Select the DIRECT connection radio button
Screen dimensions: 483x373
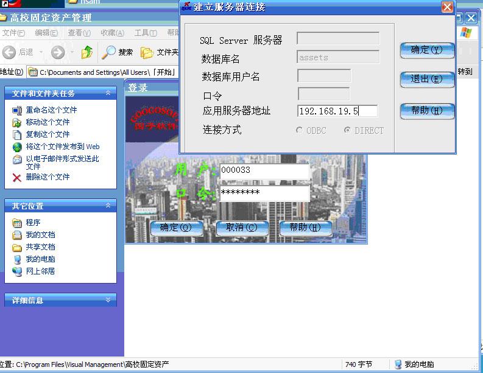347,130
